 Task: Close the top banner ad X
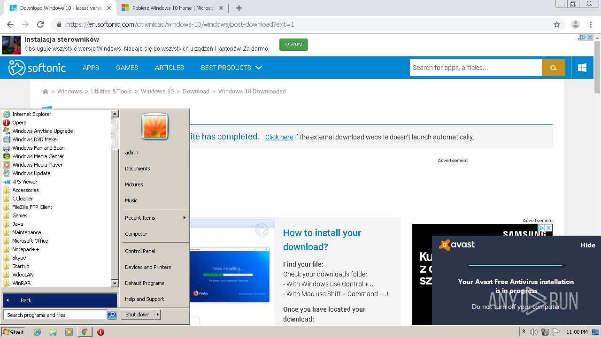[x=590, y=38]
